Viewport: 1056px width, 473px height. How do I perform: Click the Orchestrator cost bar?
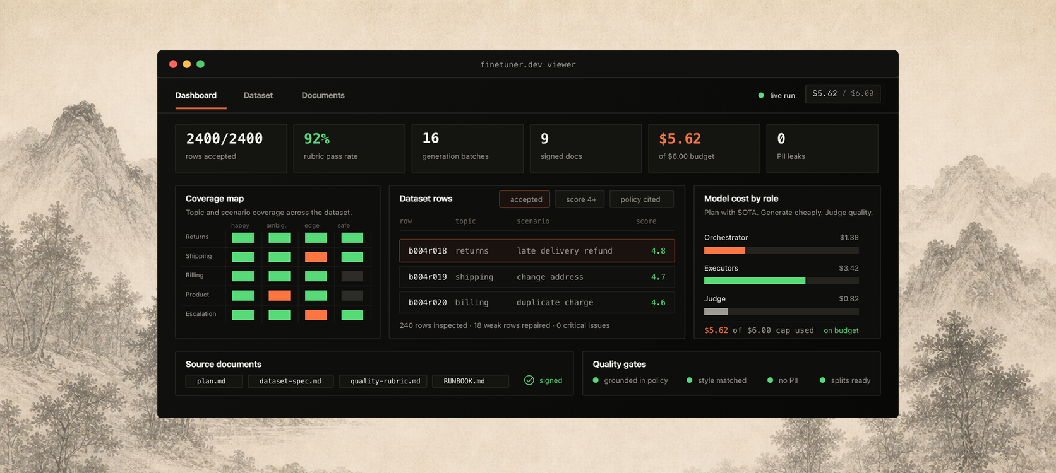(781, 250)
